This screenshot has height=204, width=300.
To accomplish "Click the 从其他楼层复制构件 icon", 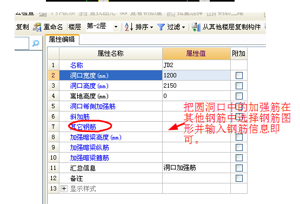I will point(196,27).
